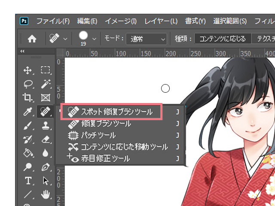Select the Crop tool
Image resolution: width=275 pixels, height=206 pixels.
[27, 97]
